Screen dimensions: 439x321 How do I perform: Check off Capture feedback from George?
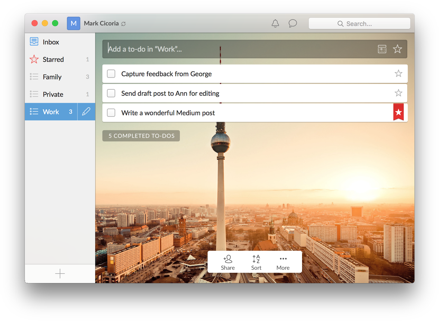click(111, 74)
